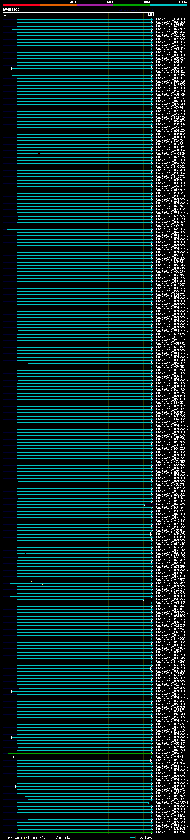The image size is (190, 840).
Task: Click the UniRef100_B8MIZ6 label
Action: [x=170, y=449]
